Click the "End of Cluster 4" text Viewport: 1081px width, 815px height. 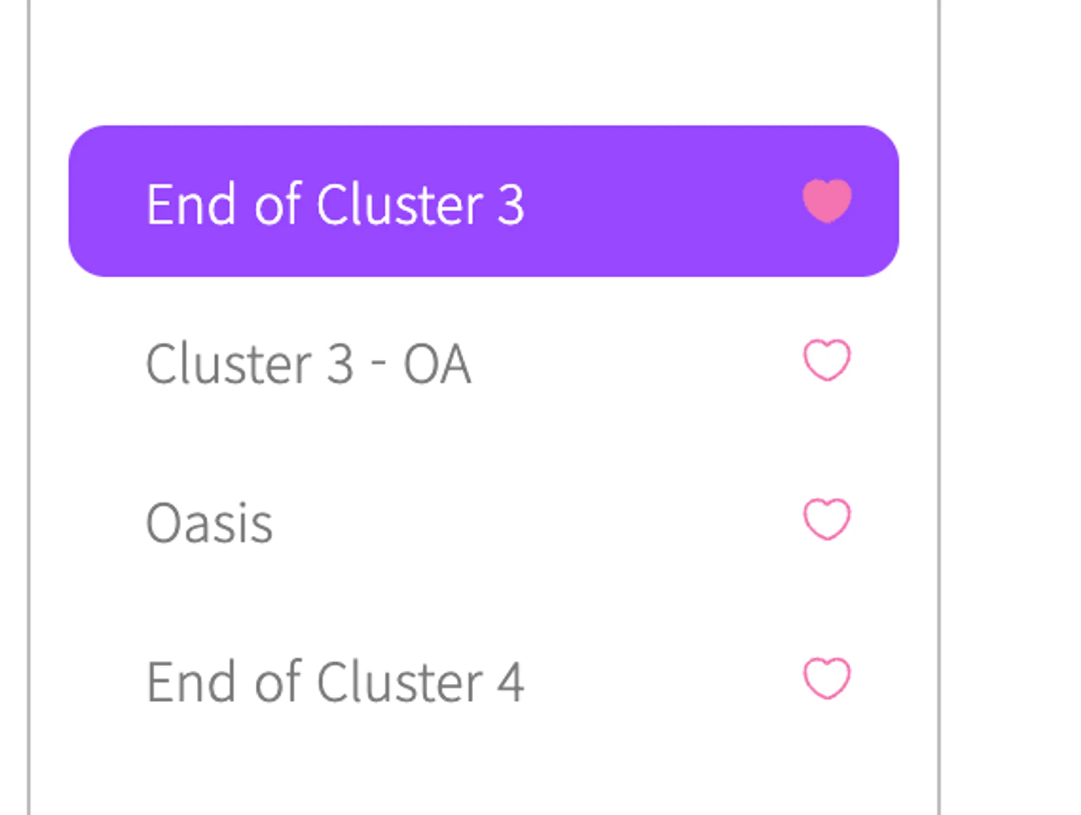(335, 682)
